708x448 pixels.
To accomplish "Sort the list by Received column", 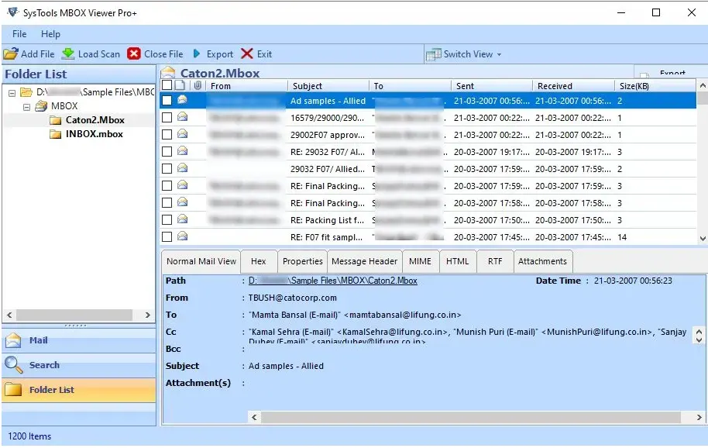I will pos(573,86).
